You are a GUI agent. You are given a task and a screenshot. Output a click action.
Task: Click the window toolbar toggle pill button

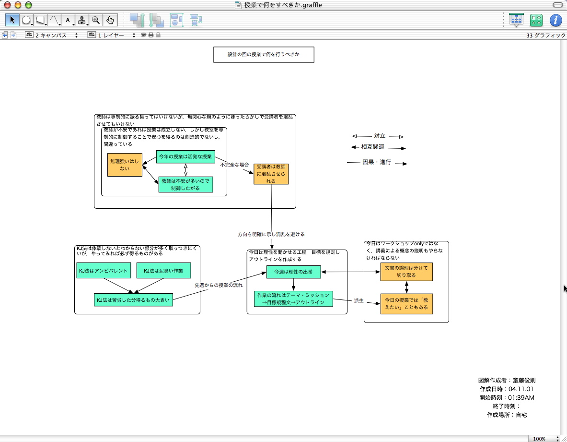click(557, 5)
